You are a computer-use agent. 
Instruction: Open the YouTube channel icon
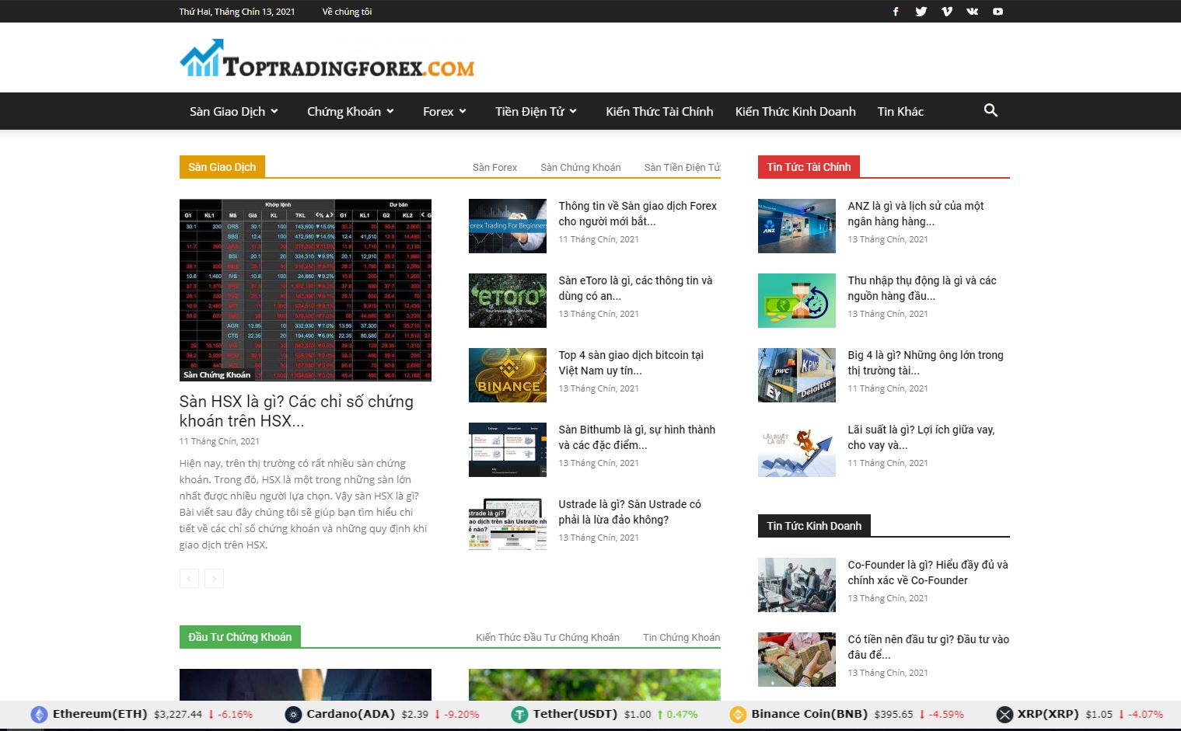click(998, 12)
